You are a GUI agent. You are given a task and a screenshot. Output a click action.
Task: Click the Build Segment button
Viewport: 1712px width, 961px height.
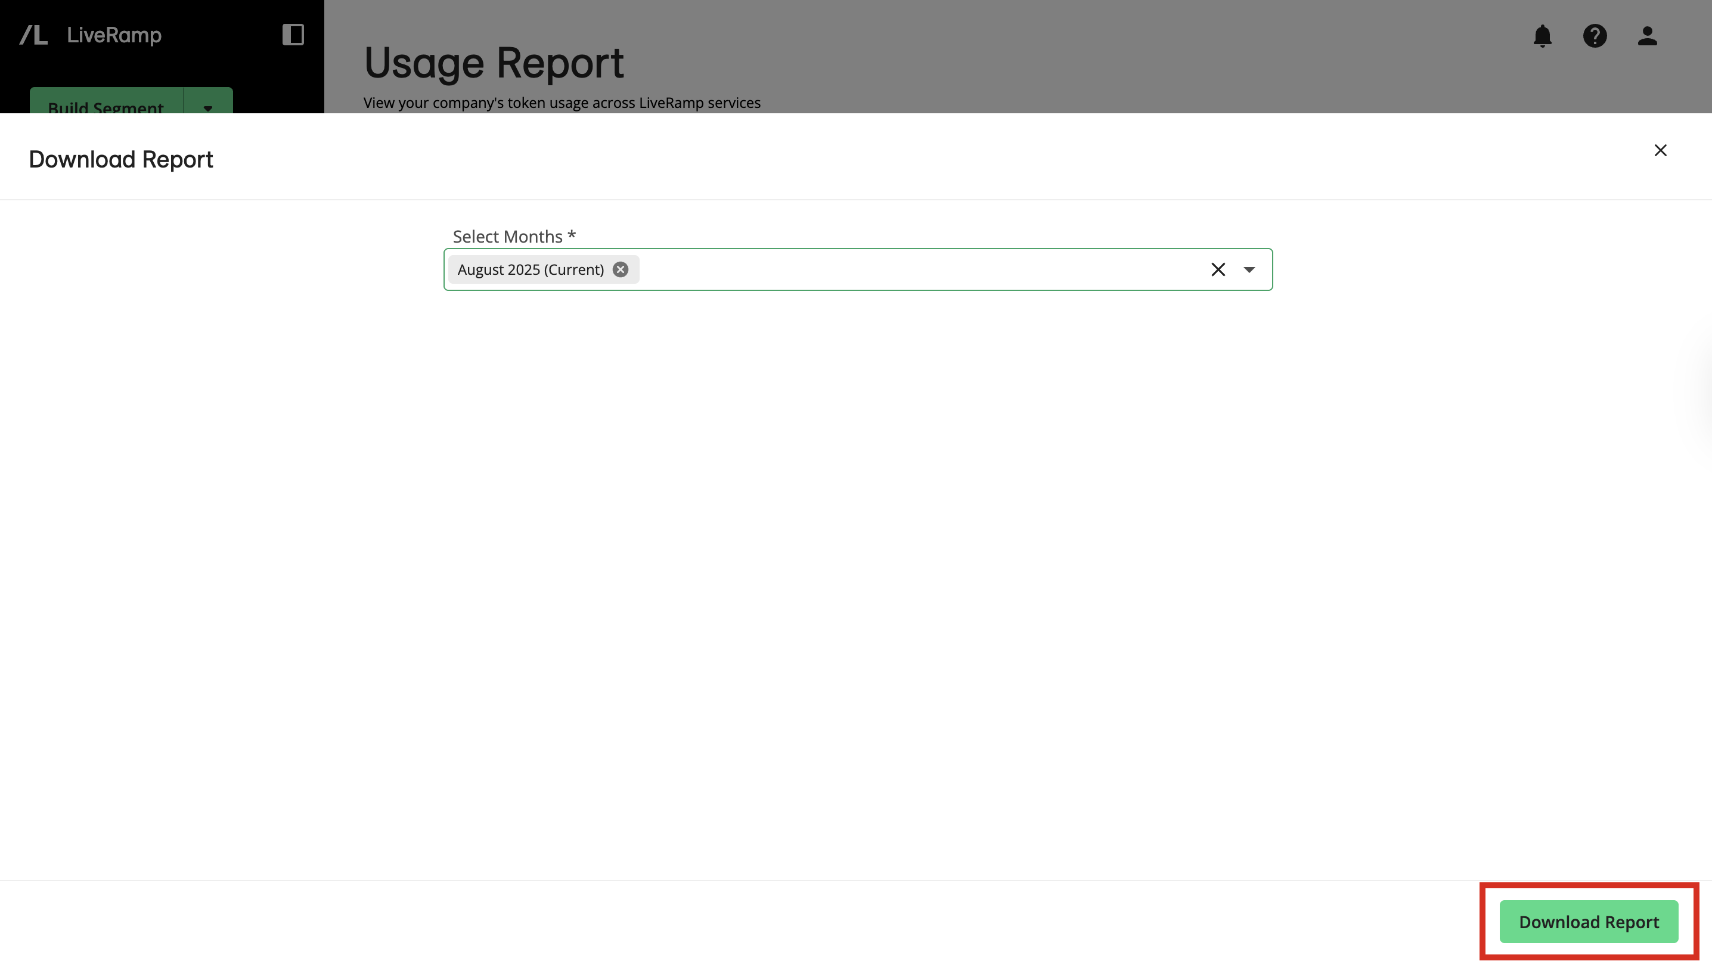click(105, 108)
